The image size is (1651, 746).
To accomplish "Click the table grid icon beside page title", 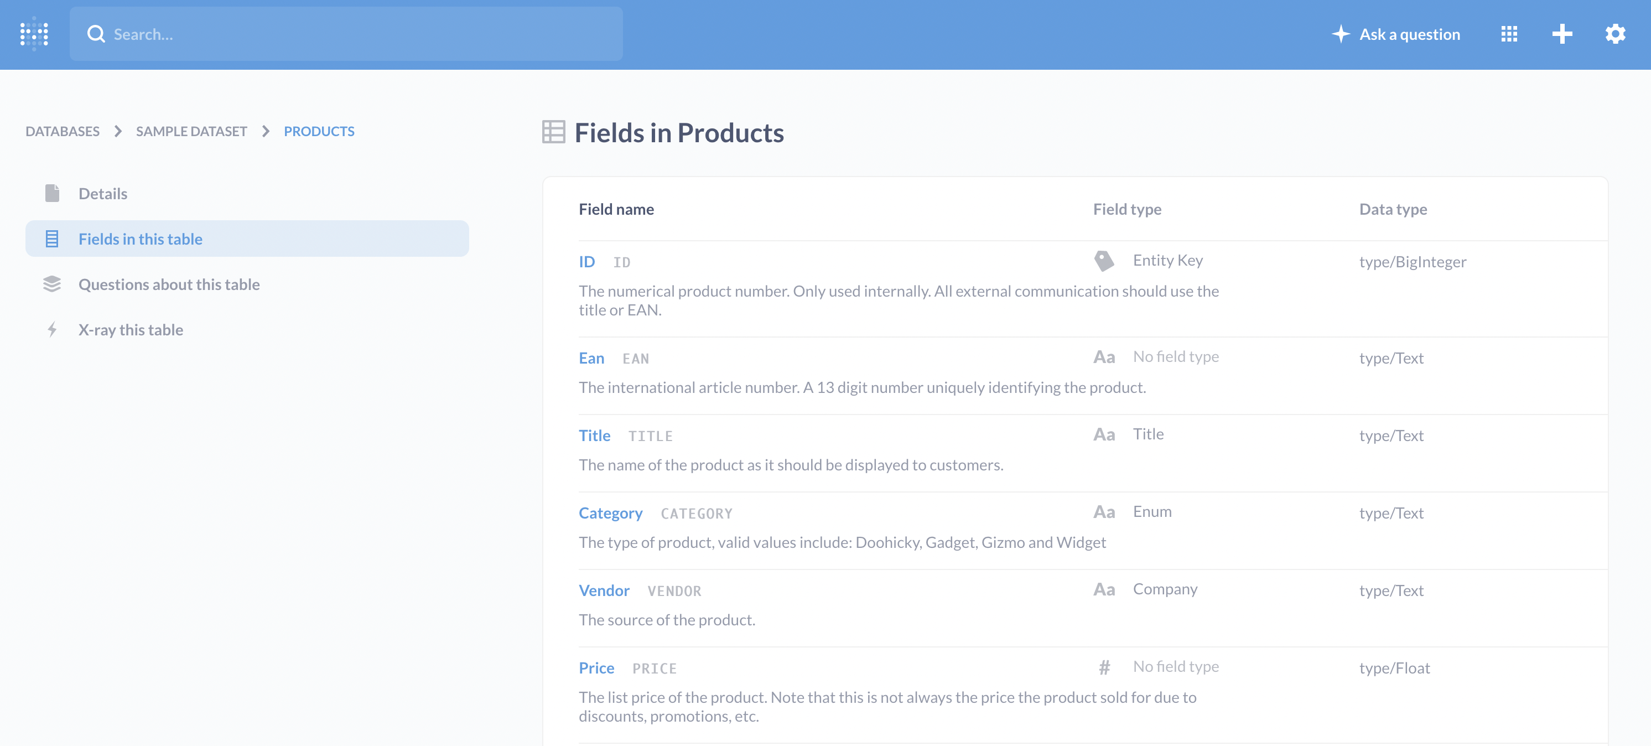I will tap(553, 132).
